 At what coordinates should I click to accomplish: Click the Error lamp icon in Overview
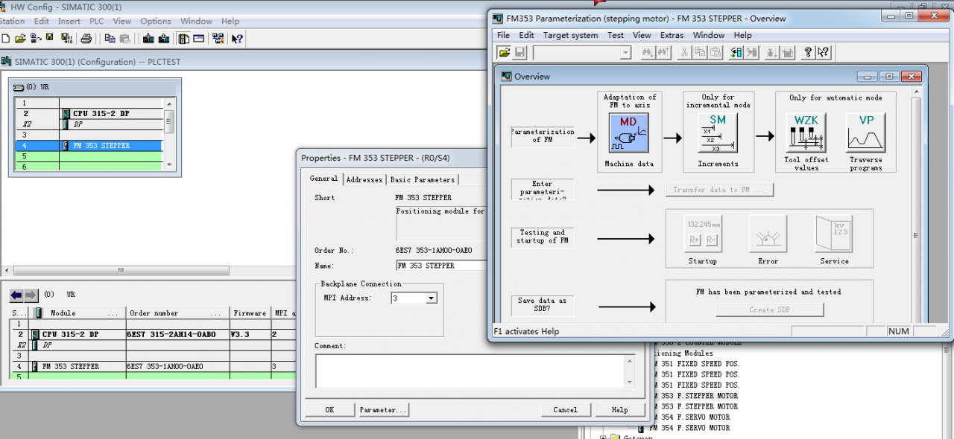tap(768, 234)
